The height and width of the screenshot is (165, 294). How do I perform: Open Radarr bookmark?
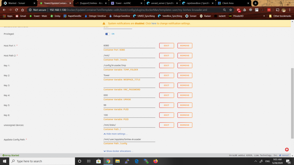point(205,16)
